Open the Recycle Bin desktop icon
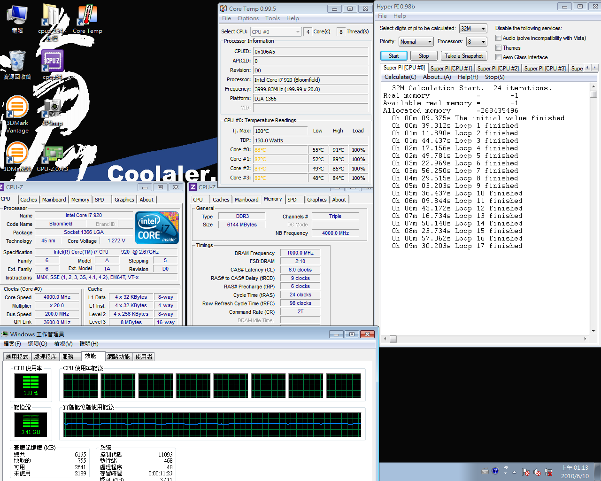The width and height of the screenshot is (601, 481). [17, 65]
